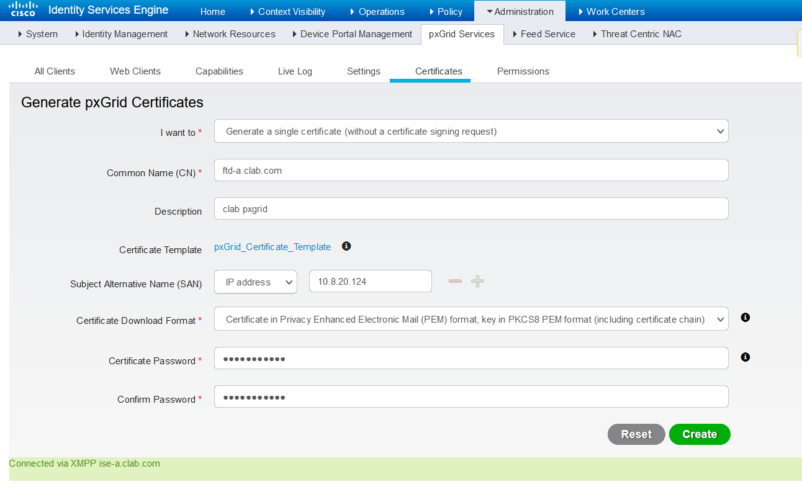Screen dimensions: 802x497
Task: Expand Operations menu
Action: click(377, 11)
